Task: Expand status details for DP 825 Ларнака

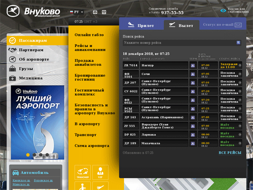Action: (240, 134)
